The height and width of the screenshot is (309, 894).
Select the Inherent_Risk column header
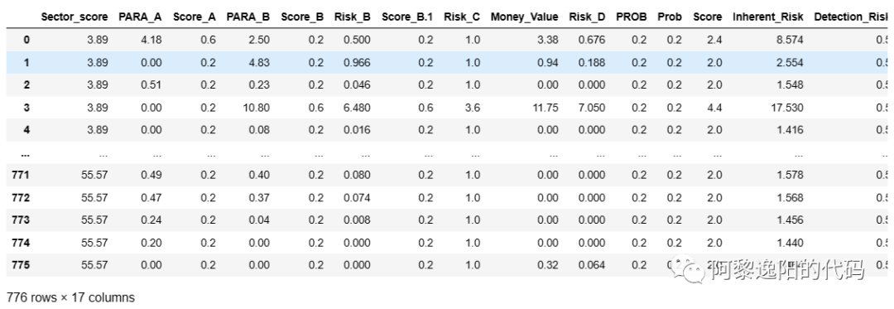[767, 17]
